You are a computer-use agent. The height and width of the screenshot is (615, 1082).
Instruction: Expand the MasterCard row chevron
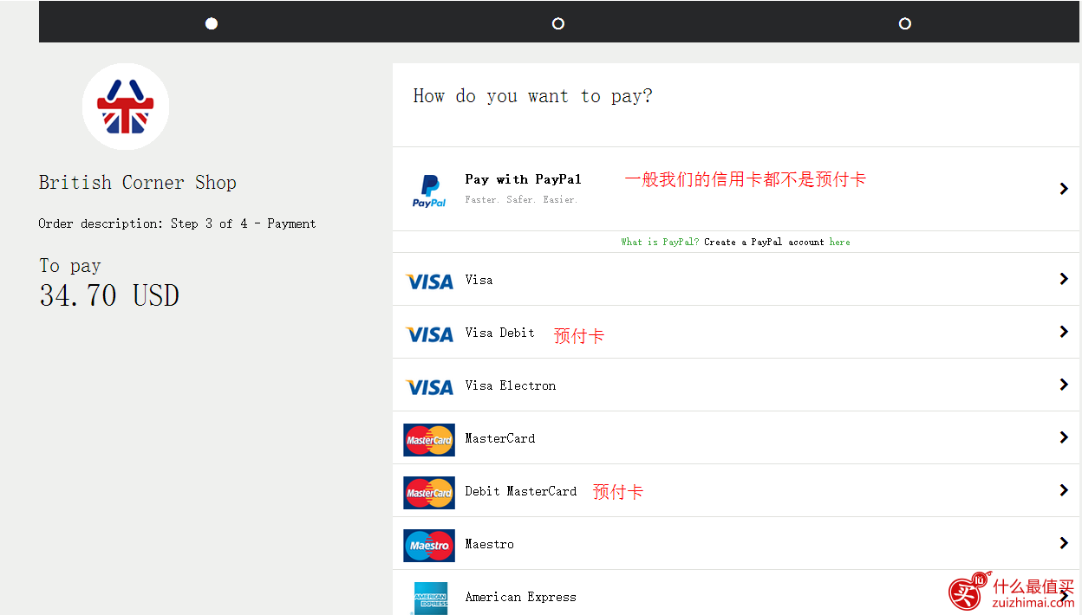[1064, 437]
